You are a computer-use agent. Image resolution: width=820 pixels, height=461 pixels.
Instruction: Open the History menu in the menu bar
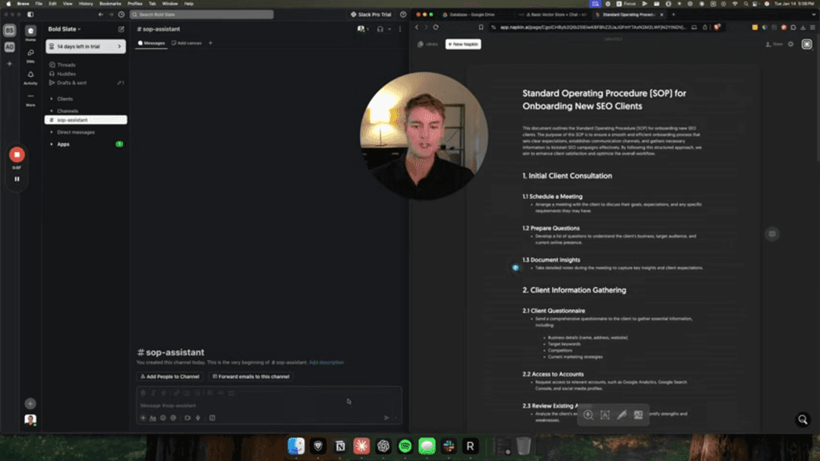point(86,3)
